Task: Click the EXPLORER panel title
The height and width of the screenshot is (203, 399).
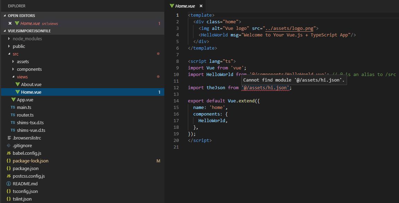Action: click(17, 6)
